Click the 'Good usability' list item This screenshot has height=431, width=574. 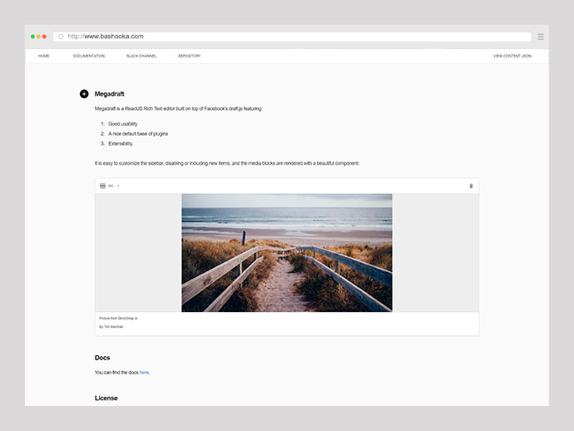(123, 124)
